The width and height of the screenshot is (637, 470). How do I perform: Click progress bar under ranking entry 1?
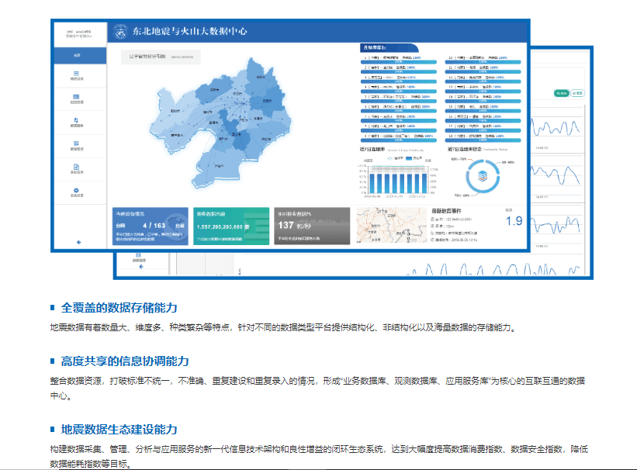(399, 62)
